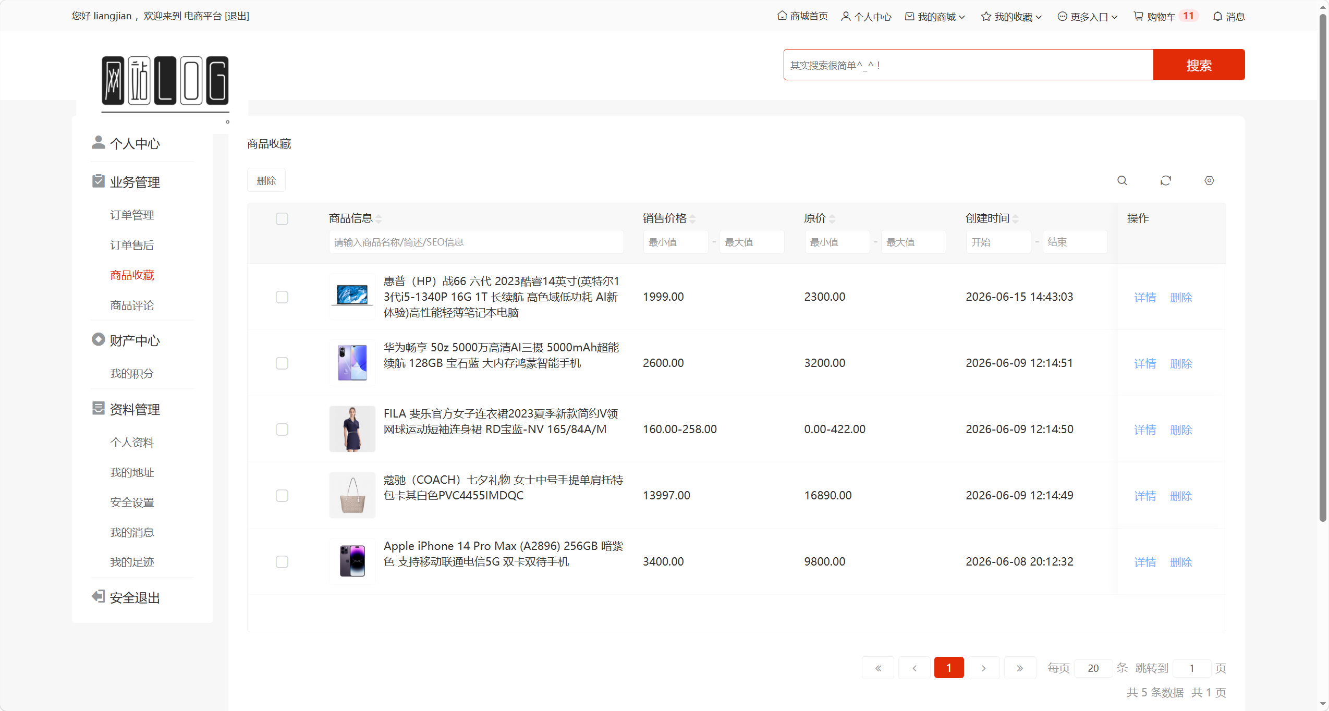The image size is (1329, 711).
Task: Refresh the favorites table
Action: pyautogui.click(x=1166, y=180)
